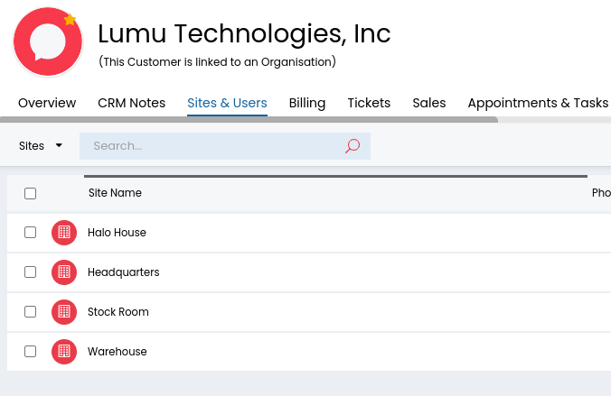Click the search magnifier icon

352,146
